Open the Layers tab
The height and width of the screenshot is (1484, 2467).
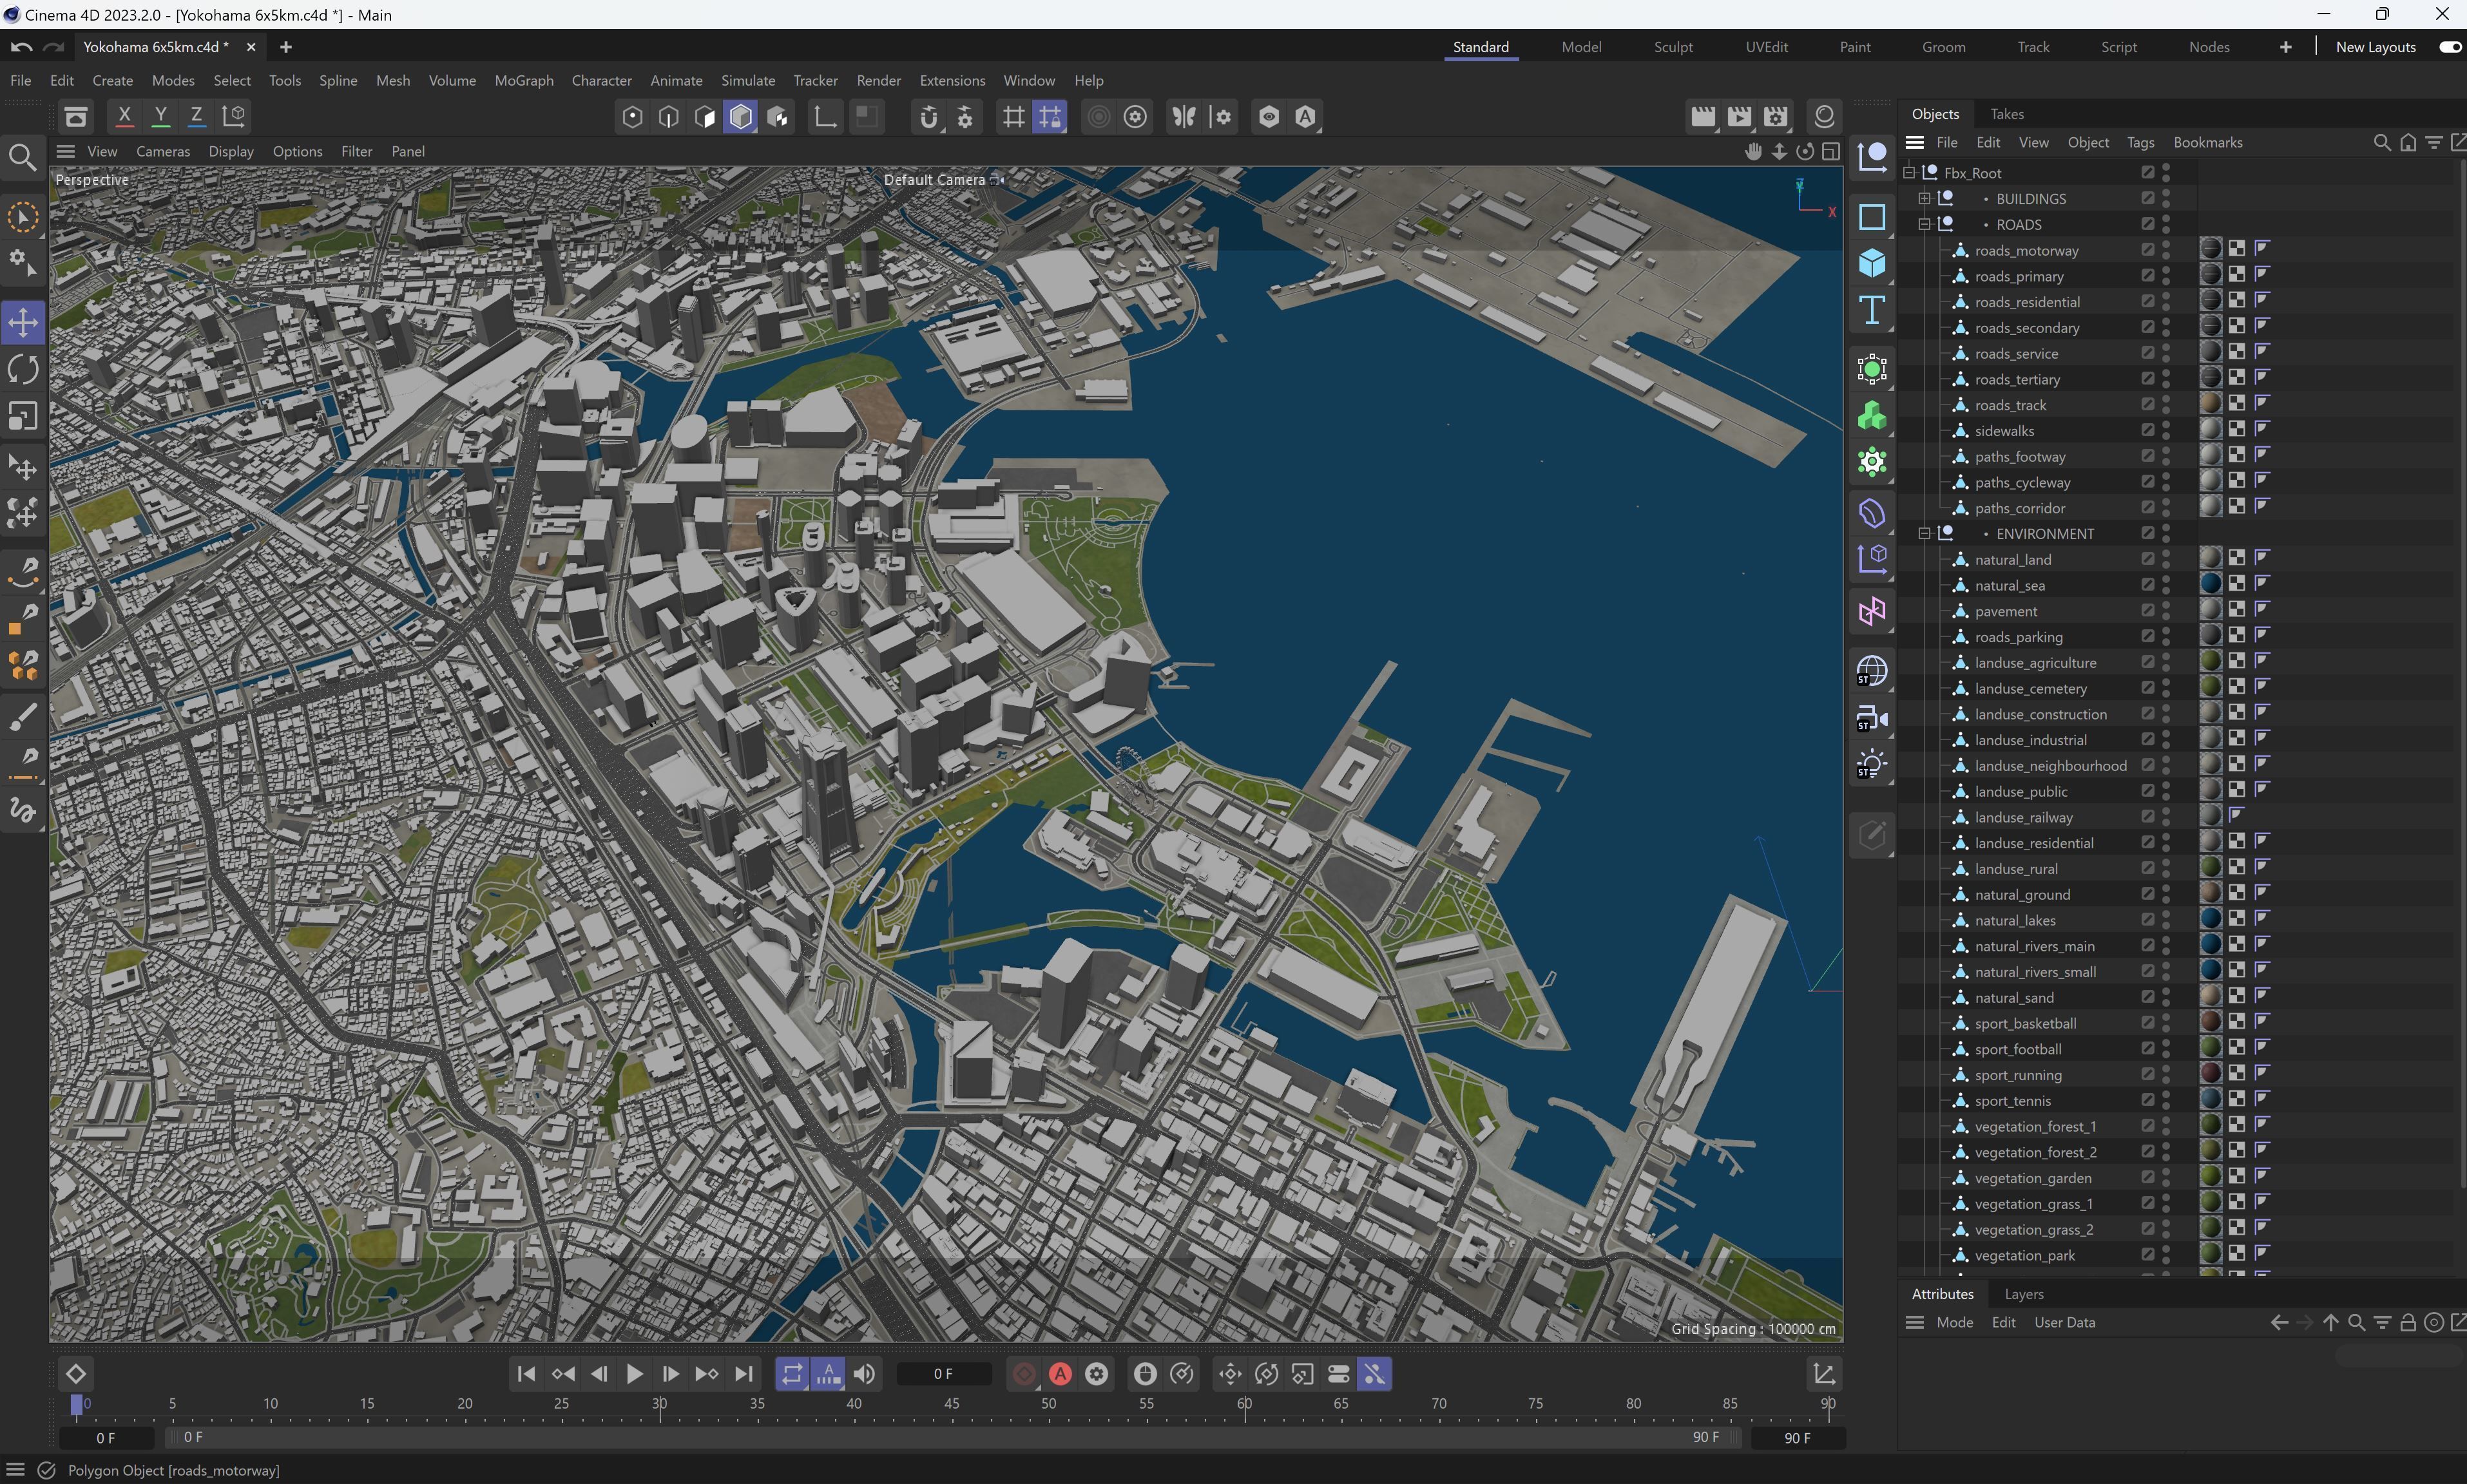point(2023,1294)
